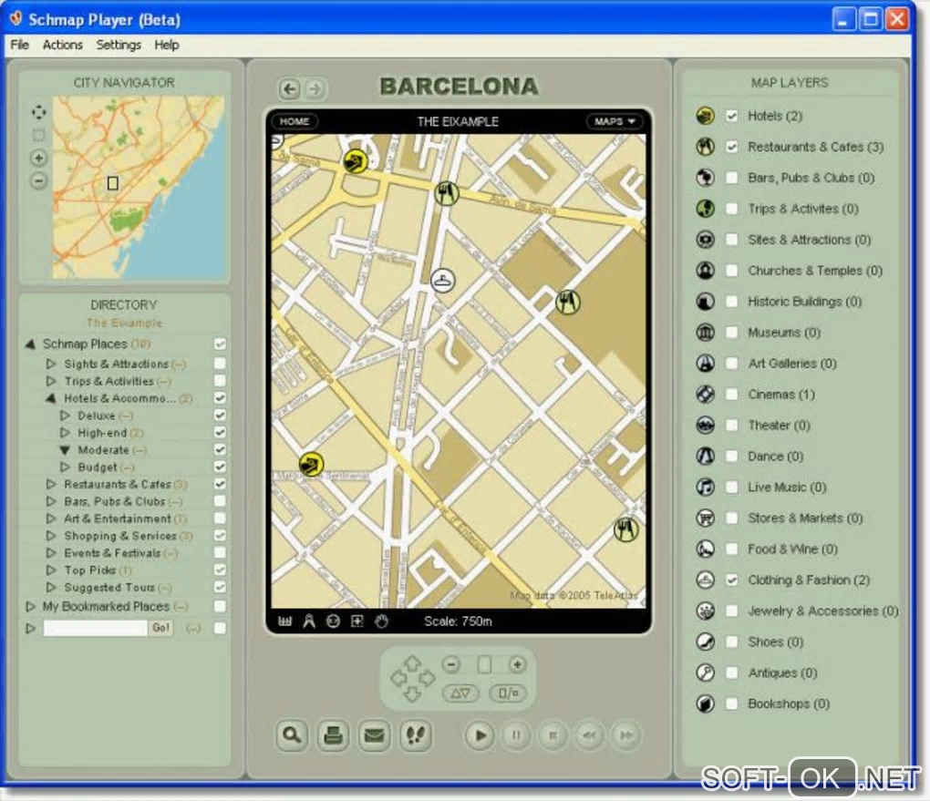This screenshot has width=930, height=801.
Task: Zoom in the main map with the plus button
Action: pyautogui.click(x=517, y=664)
